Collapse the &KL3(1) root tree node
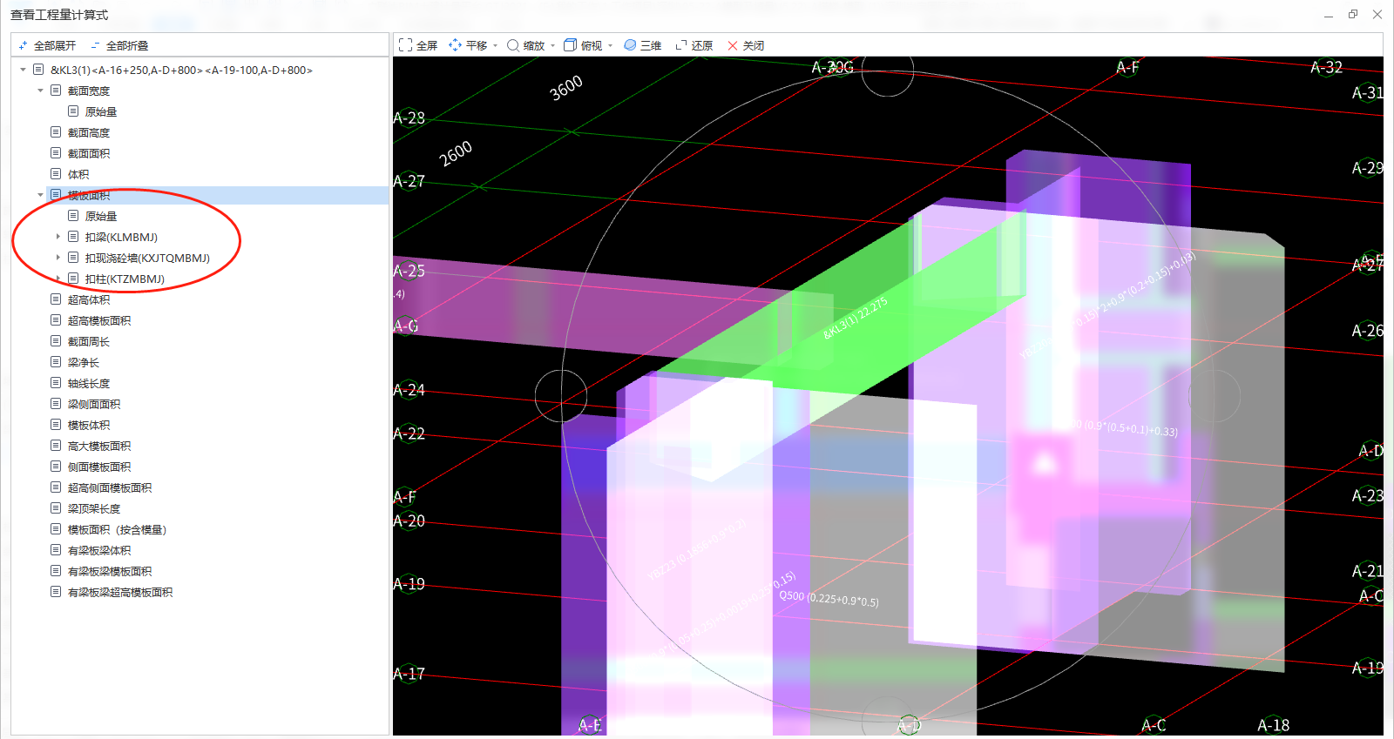This screenshot has height=739, width=1394. coord(23,70)
